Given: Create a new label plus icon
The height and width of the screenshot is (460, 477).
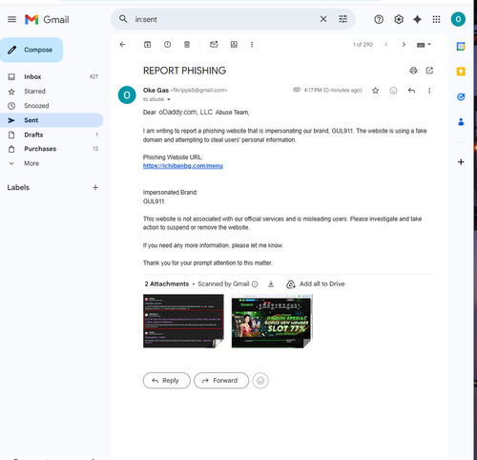Looking at the screenshot, I should point(95,187).
